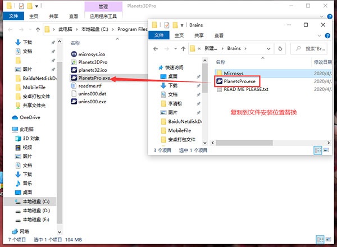
Task: Go up one level in Brains window
Action: [x=183, y=49]
